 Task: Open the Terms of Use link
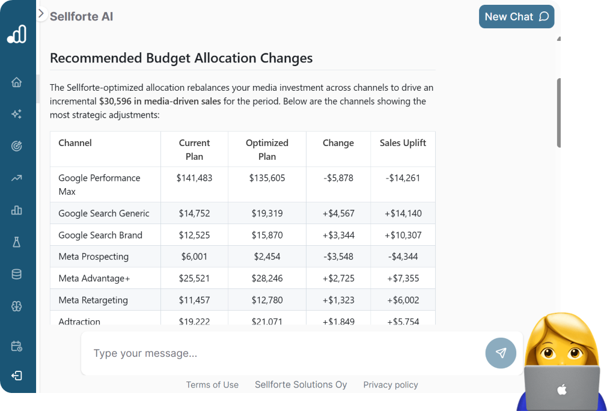[x=212, y=385]
